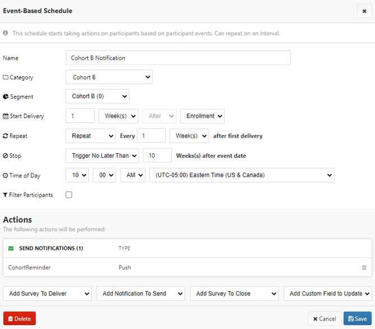
Task: Click into the Name text field
Action: pos(178,58)
